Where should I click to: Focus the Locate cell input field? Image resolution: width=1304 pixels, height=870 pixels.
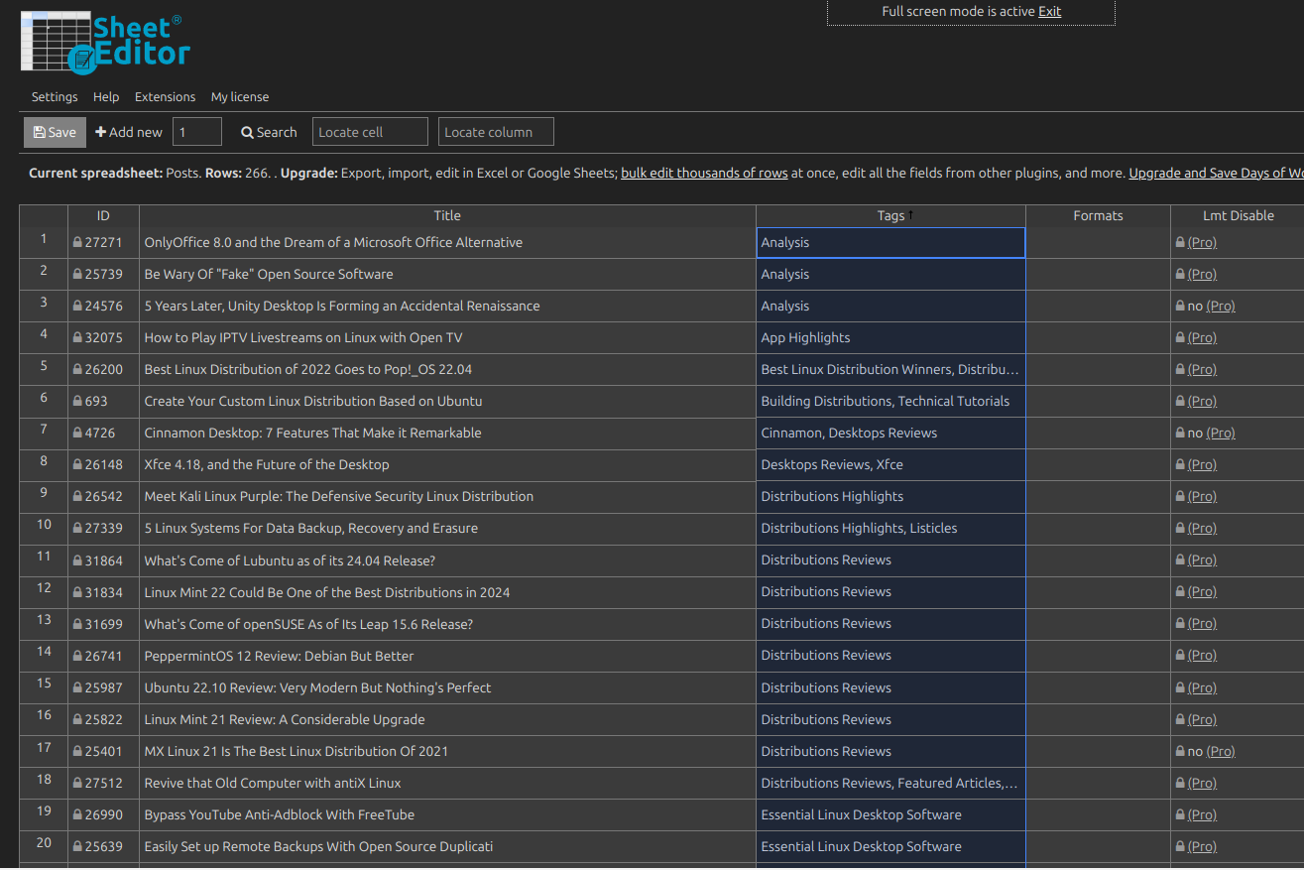click(370, 132)
